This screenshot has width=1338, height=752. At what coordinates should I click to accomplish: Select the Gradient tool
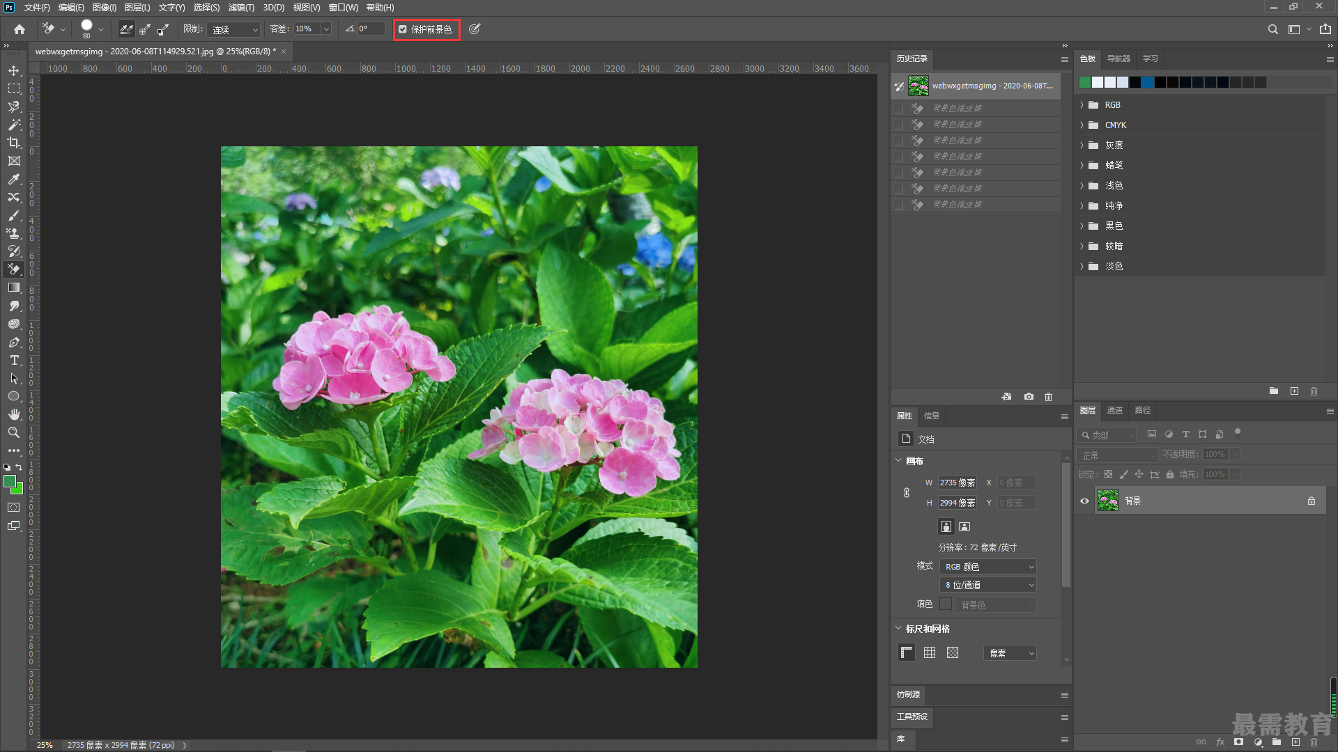tap(14, 288)
